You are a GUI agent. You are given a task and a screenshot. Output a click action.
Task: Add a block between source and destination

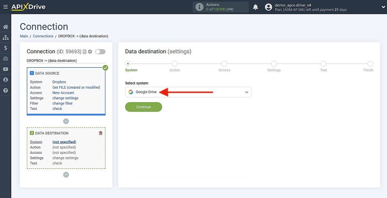click(x=66, y=121)
